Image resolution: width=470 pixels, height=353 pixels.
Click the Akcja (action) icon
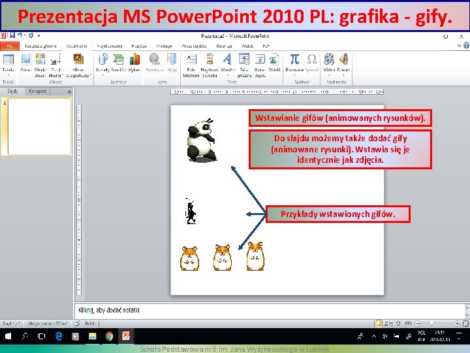[x=172, y=59]
